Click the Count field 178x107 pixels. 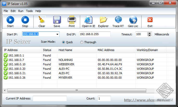pyautogui.click(x=104, y=98)
